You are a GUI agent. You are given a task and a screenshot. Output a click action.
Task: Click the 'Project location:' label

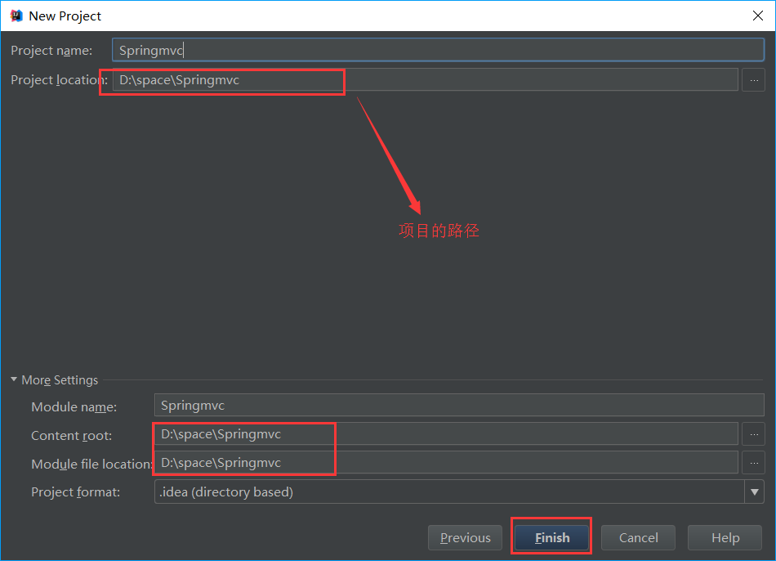coord(59,80)
